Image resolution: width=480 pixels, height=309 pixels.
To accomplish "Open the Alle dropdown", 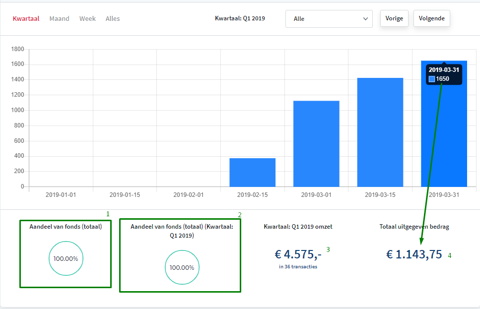I will point(329,19).
